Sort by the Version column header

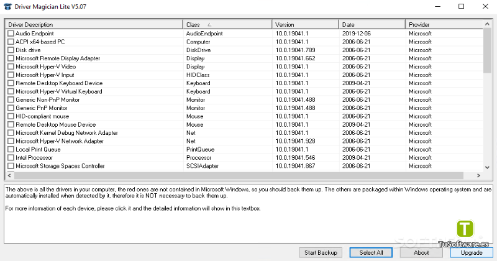(305, 24)
